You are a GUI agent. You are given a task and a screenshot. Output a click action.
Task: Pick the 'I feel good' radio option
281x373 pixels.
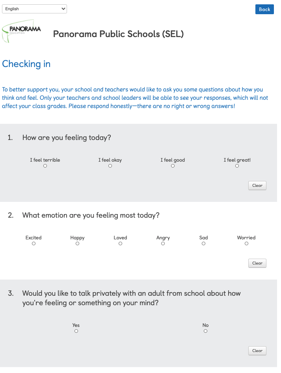coord(173,166)
